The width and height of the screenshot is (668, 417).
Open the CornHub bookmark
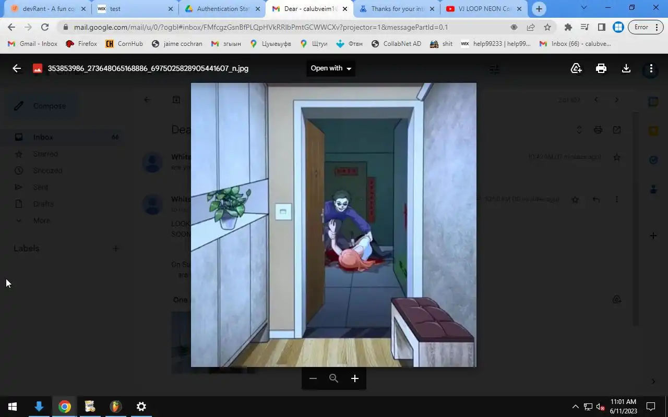pyautogui.click(x=124, y=44)
